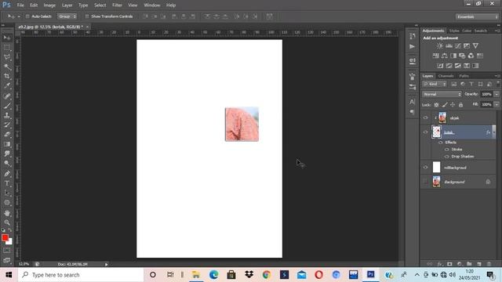
Task: Select the Rectangular Marquee tool
Action: [x=7, y=48]
